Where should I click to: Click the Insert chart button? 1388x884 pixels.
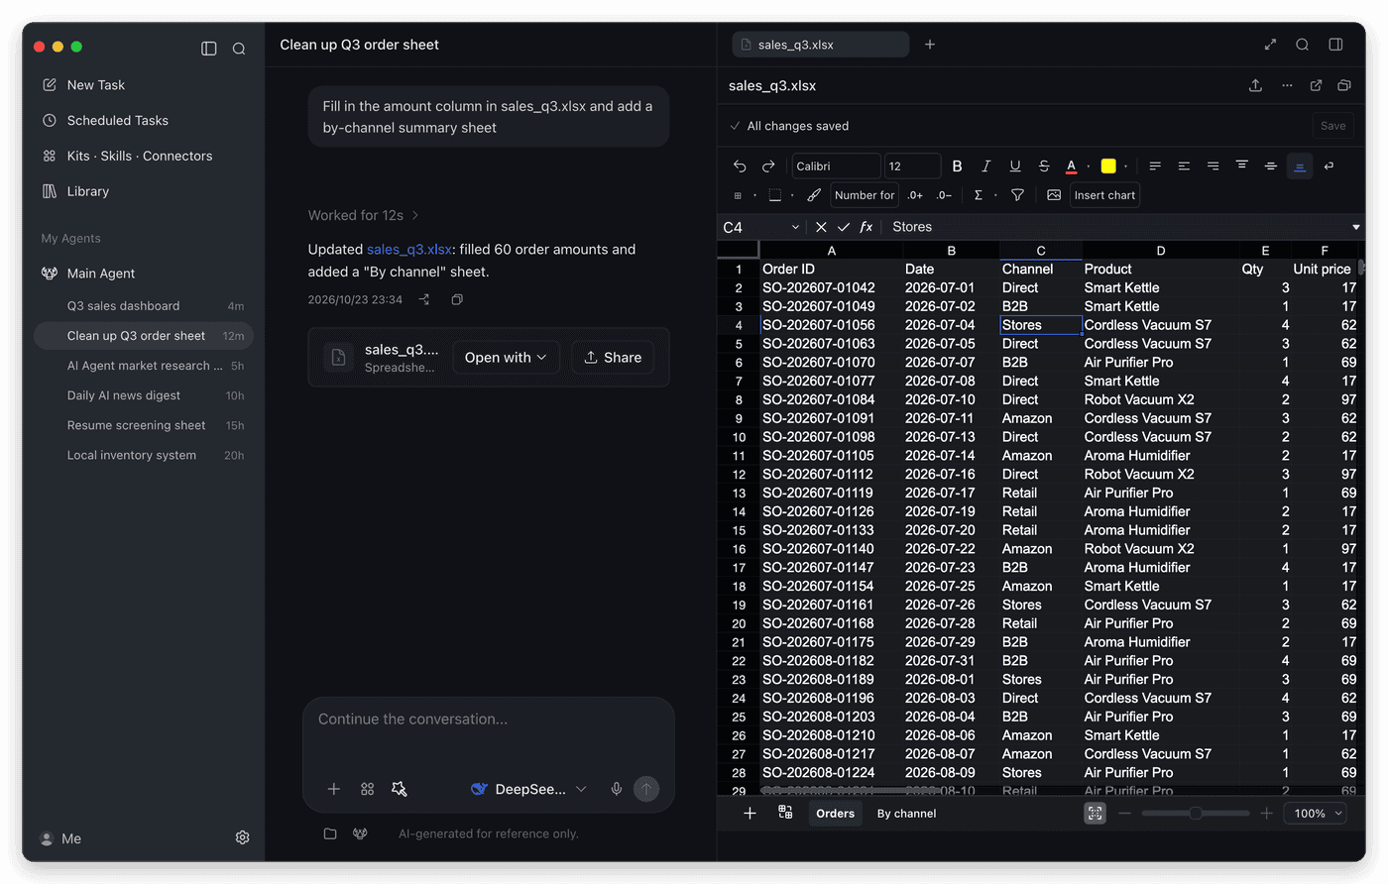click(1104, 195)
